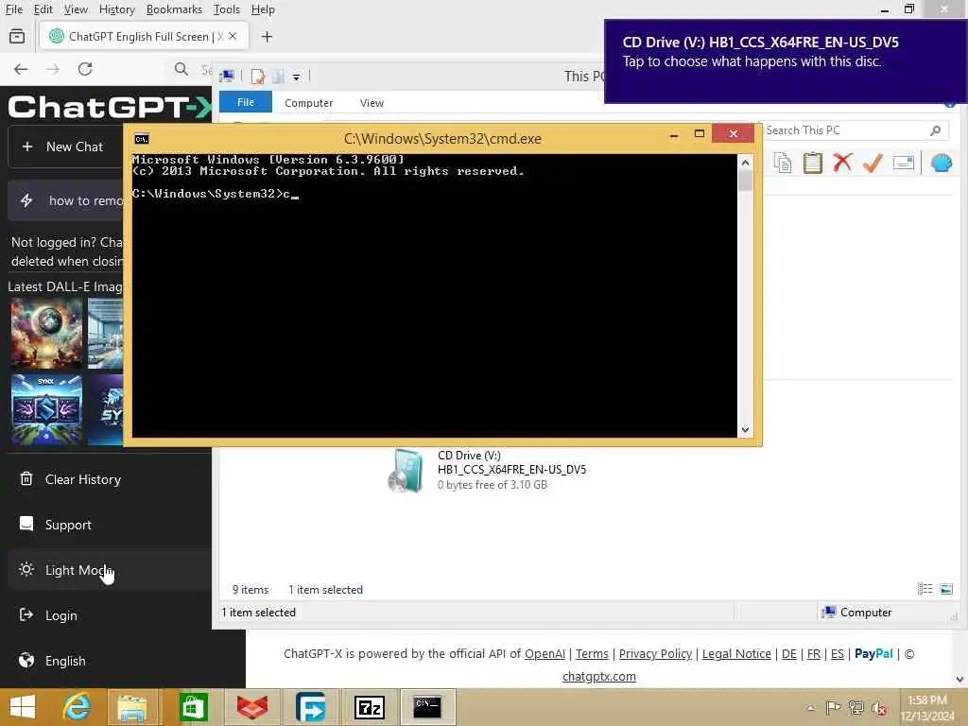Click the Copy icon in Explorer toolbar

pyautogui.click(x=783, y=163)
